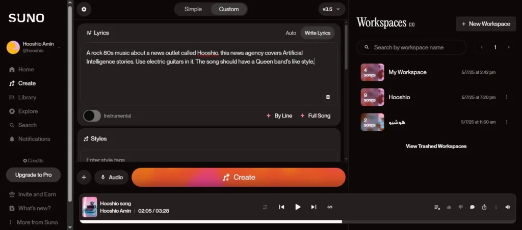The height and width of the screenshot is (230, 522).
Task: Open player more options menu
Action: [x=496, y=207]
